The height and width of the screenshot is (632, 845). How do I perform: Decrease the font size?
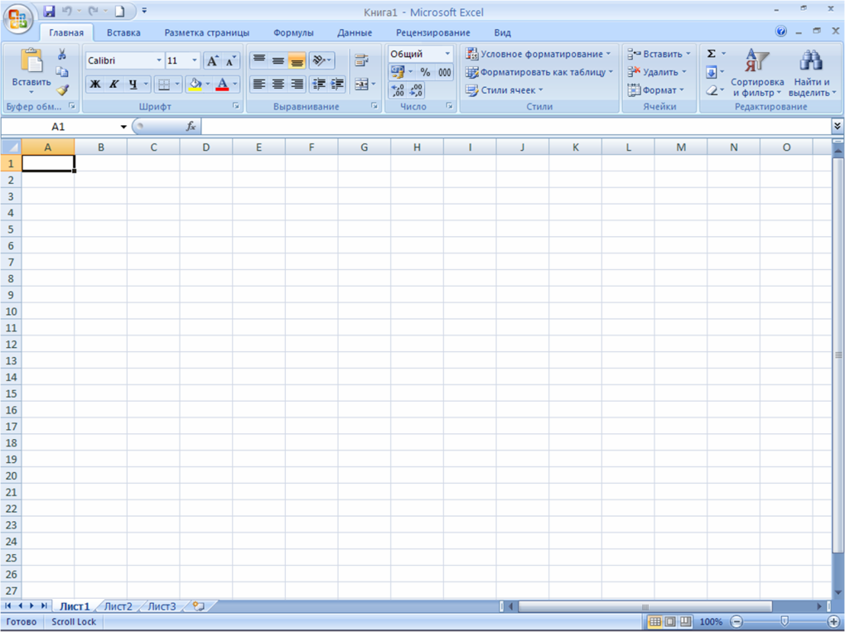tap(230, 61)
